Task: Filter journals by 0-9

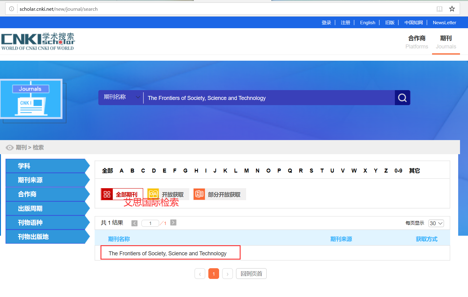Action: (398, 171)
